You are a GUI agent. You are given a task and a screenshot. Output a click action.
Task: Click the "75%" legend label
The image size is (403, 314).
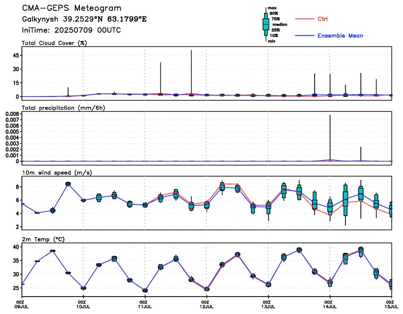point(275,19)
